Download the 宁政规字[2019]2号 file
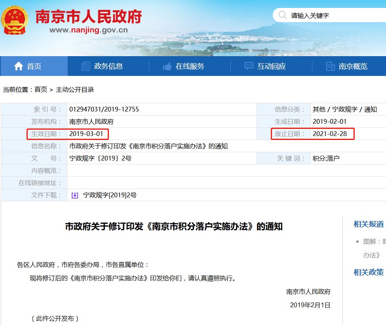 tap(110, 195)
